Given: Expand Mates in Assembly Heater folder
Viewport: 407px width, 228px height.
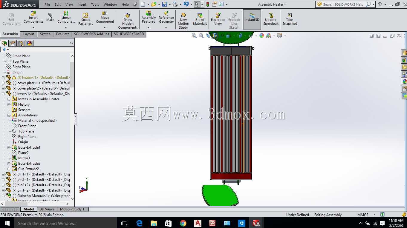Looking at the screenshot, I should pyautogui.click(x=9, y=99).
